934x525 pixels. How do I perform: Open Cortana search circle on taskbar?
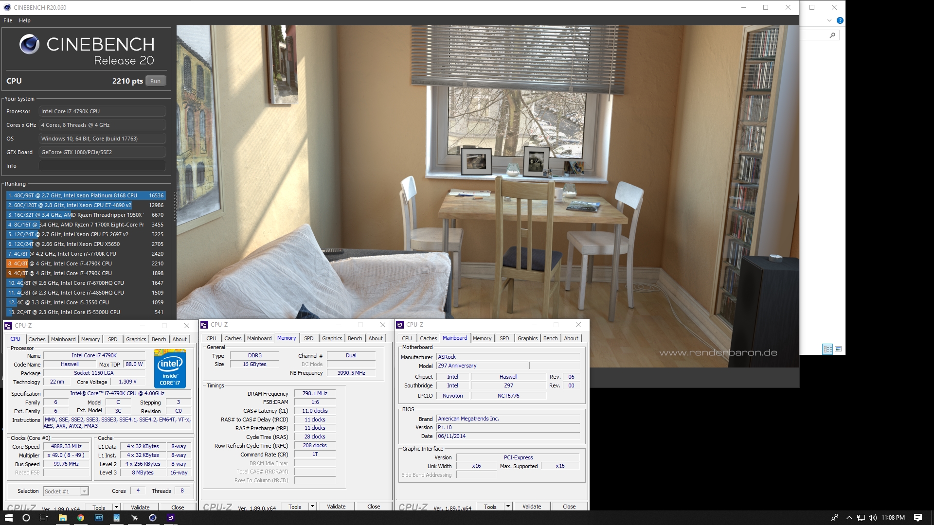[26, 518]
